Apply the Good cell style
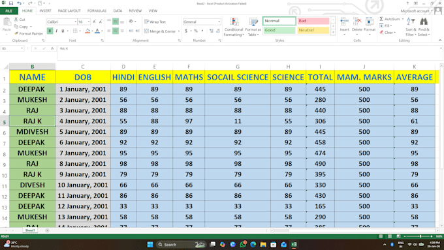The image size is (444, 250). tap(279, 30)
